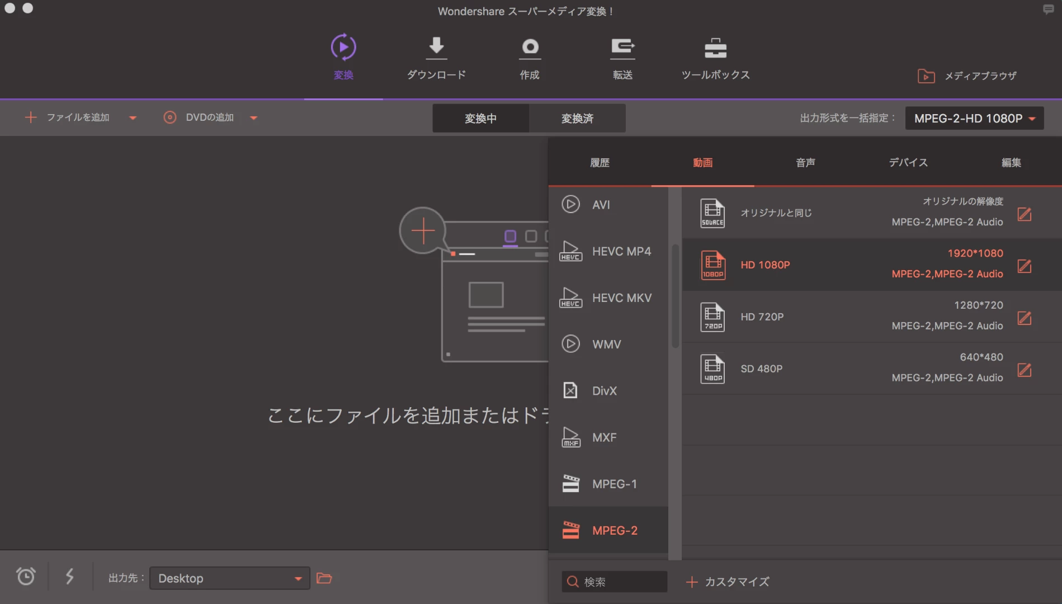Click the DivX format icon
Viewport: 1062px width, 604px height.
point(570,390)
